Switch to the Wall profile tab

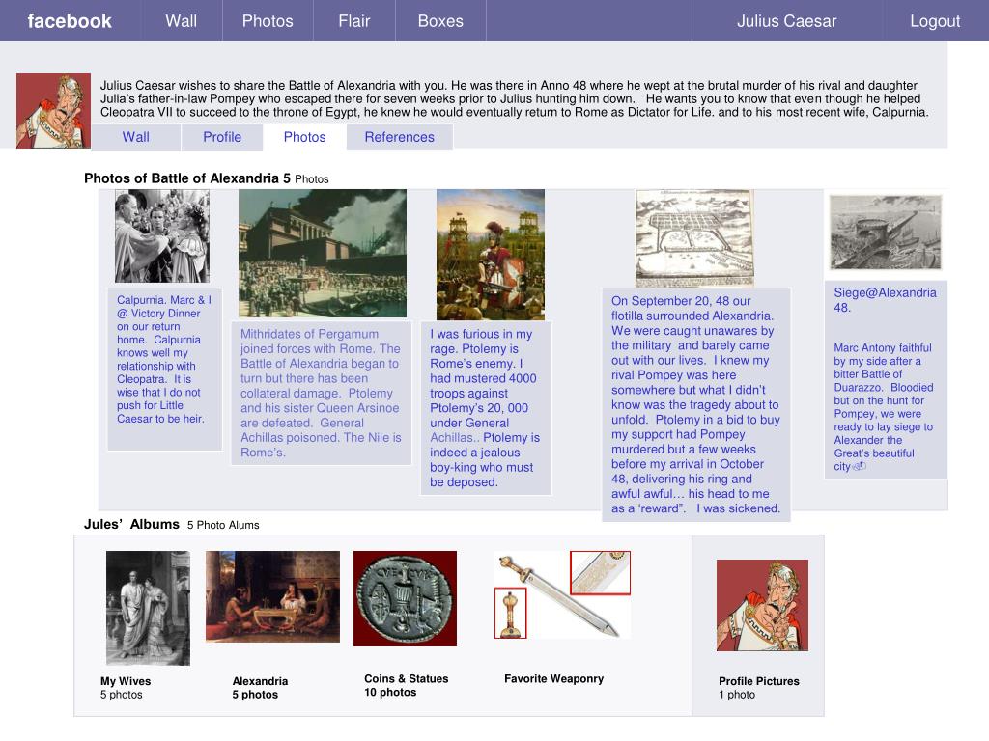(135, 137)
